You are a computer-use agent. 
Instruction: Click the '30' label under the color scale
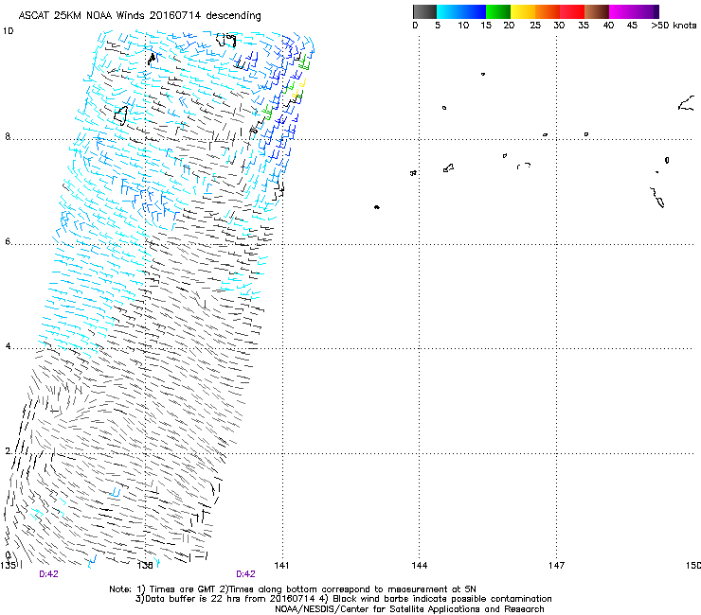[559, 26]
